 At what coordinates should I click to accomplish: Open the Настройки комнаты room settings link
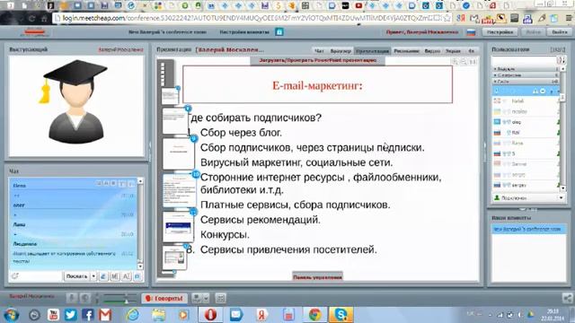pos(244,32)
